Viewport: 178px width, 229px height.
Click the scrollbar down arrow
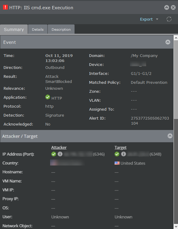(176, 226)
